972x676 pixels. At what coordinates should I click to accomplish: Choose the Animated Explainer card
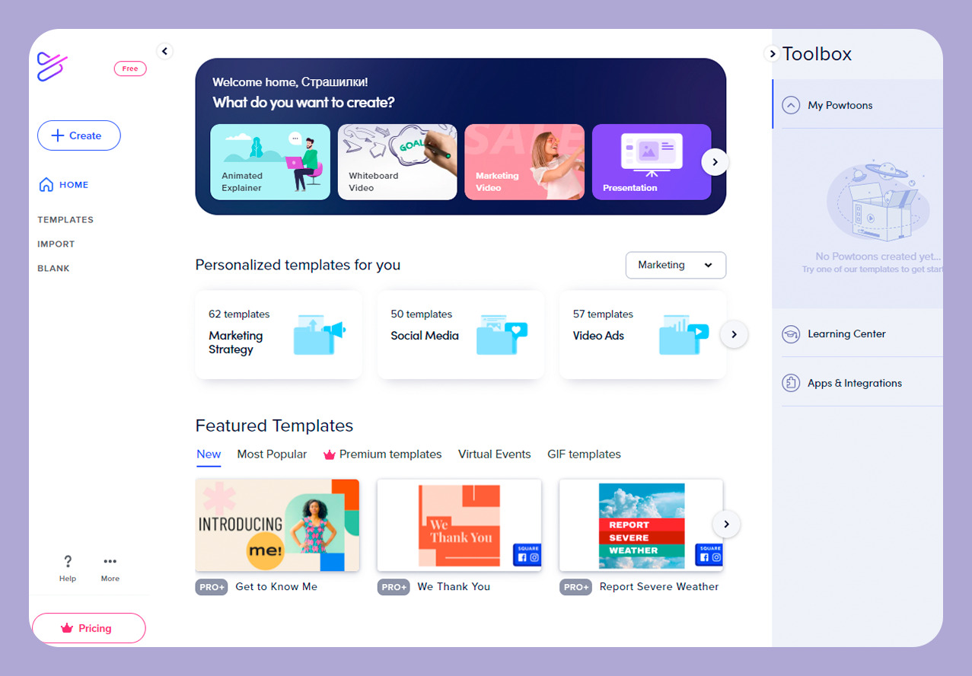tap(270, 162)
